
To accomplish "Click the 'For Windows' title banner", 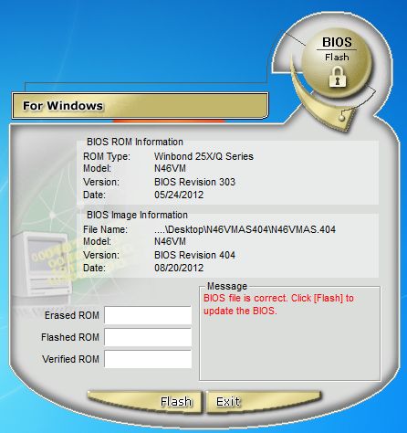I will [x=140, y=106].
